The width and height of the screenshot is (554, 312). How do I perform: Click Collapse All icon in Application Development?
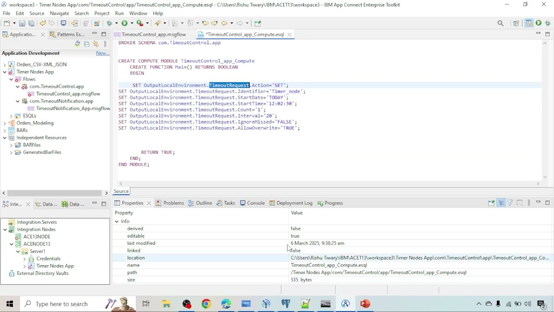click(87, 44)
